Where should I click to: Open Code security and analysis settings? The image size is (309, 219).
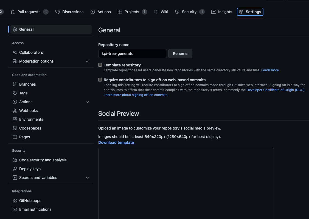point(43,160)
